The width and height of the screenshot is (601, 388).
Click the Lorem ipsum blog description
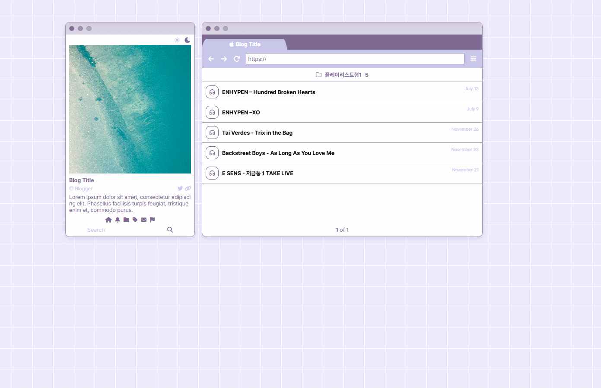pyautogui.click(x=130, y=204)
